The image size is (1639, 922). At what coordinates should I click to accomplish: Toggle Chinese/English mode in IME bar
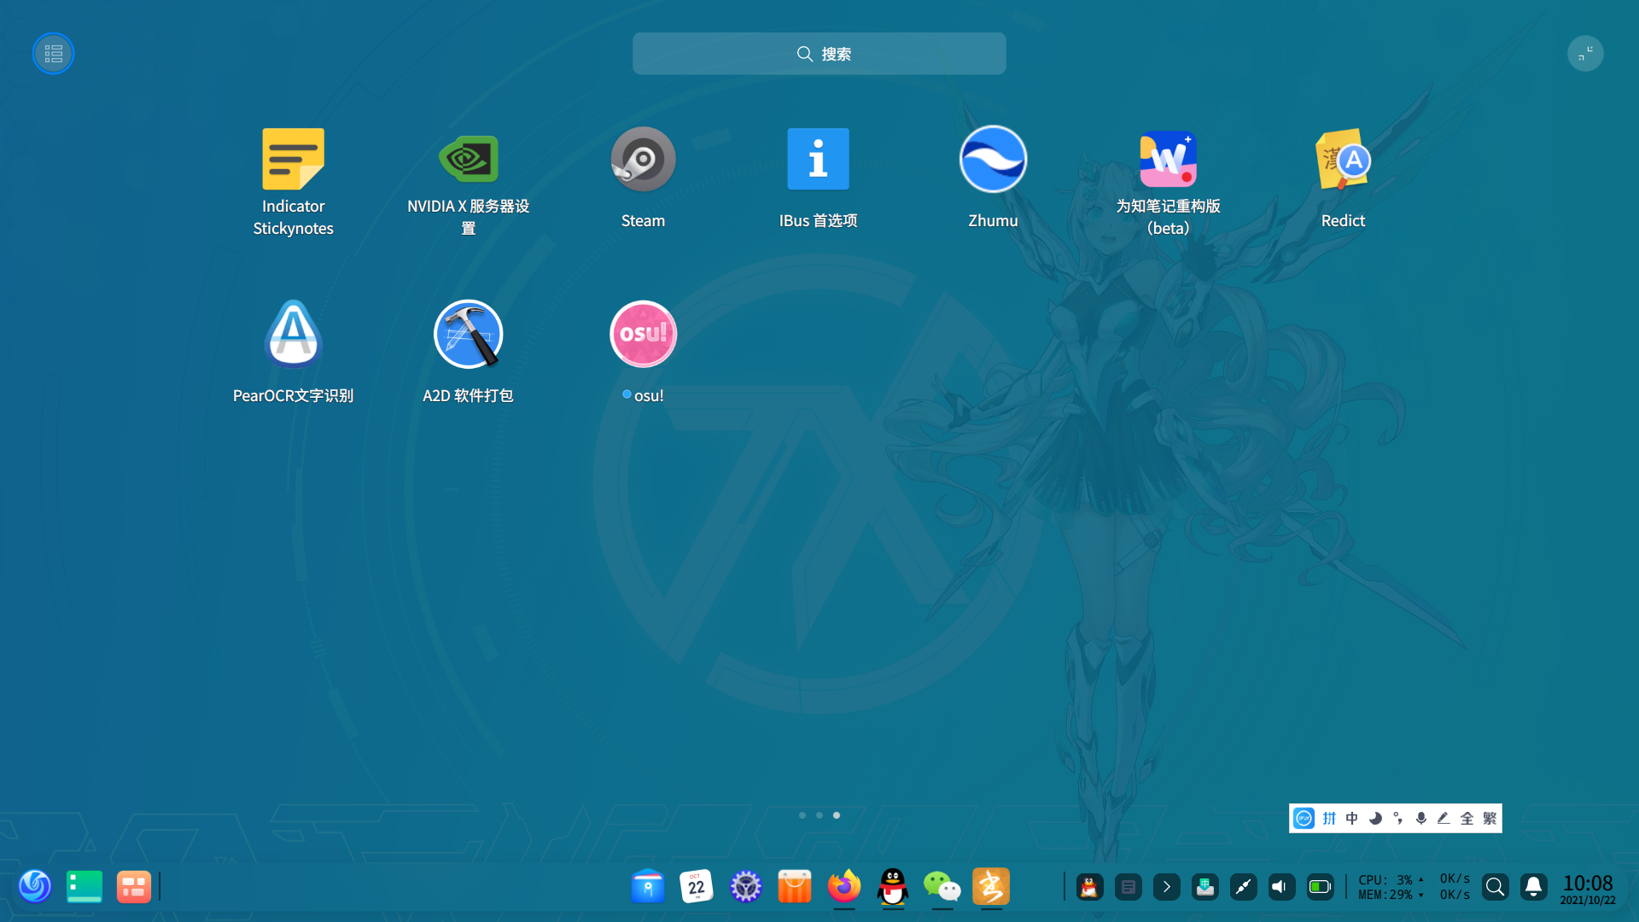[1352, 819]
